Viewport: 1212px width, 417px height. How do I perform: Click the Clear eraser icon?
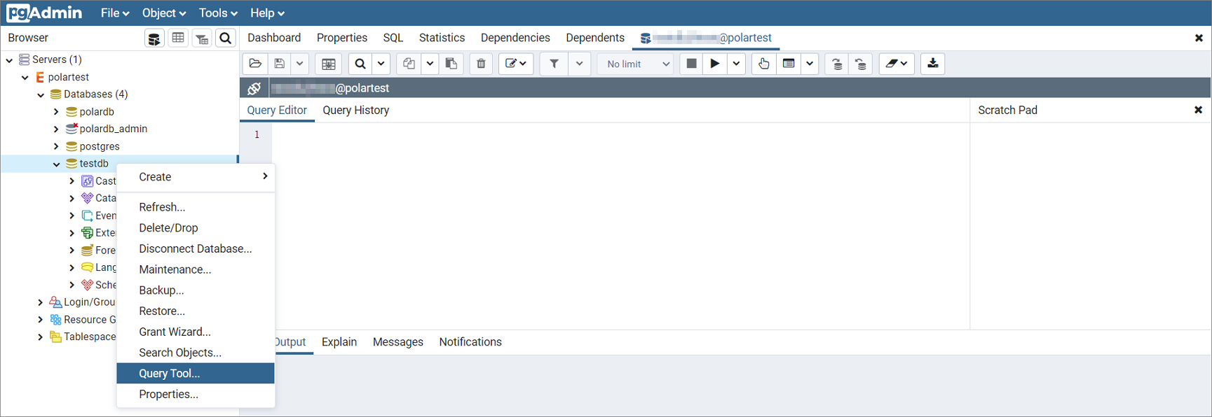coord(897,64)
